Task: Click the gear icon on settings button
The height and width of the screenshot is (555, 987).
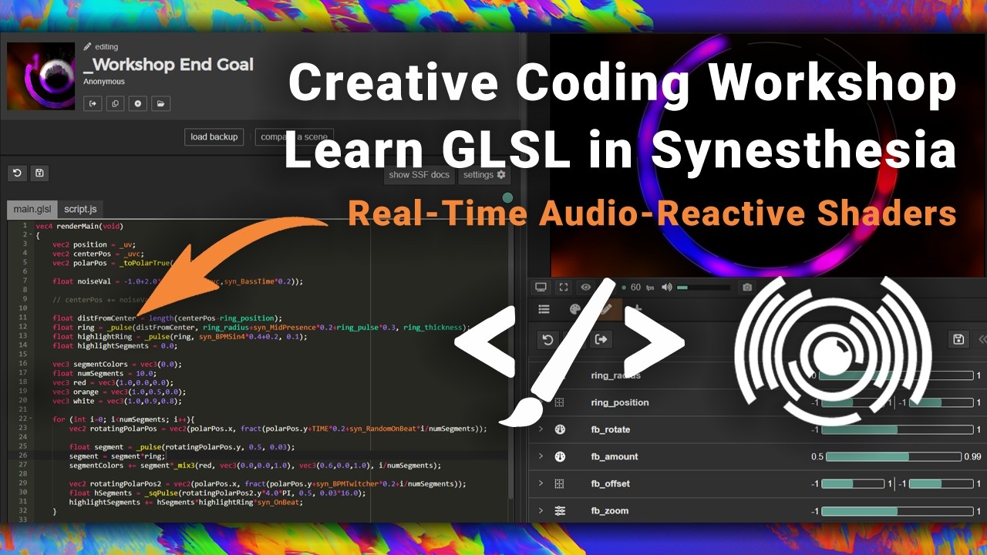Action: coord(501,175)
